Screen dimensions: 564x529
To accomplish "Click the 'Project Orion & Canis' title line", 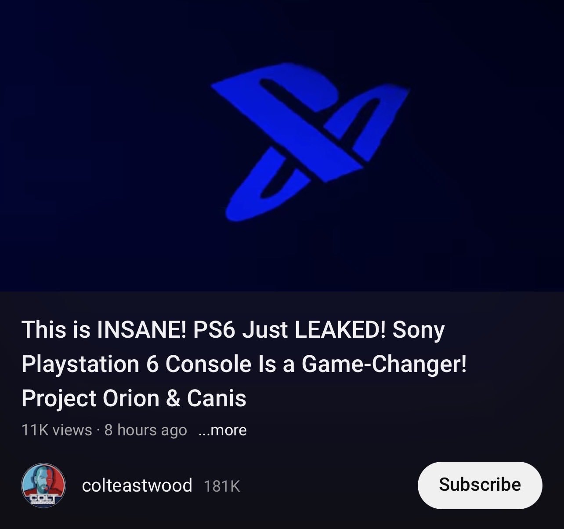I will coord(134,398).
